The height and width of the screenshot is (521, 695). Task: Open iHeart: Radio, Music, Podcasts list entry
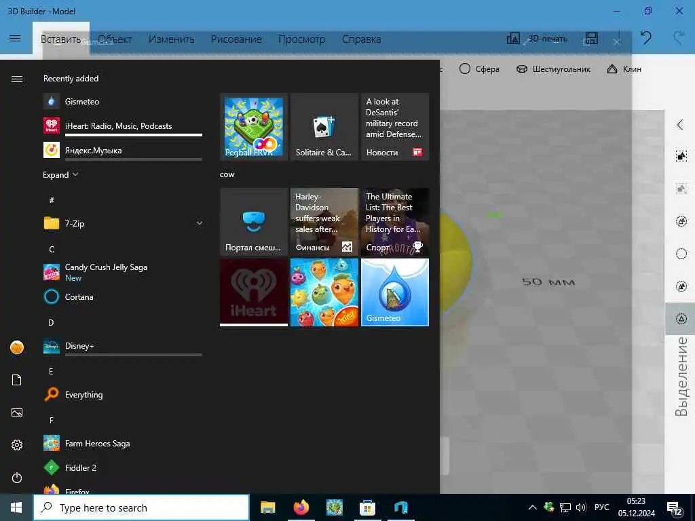(x=118, y=126)
